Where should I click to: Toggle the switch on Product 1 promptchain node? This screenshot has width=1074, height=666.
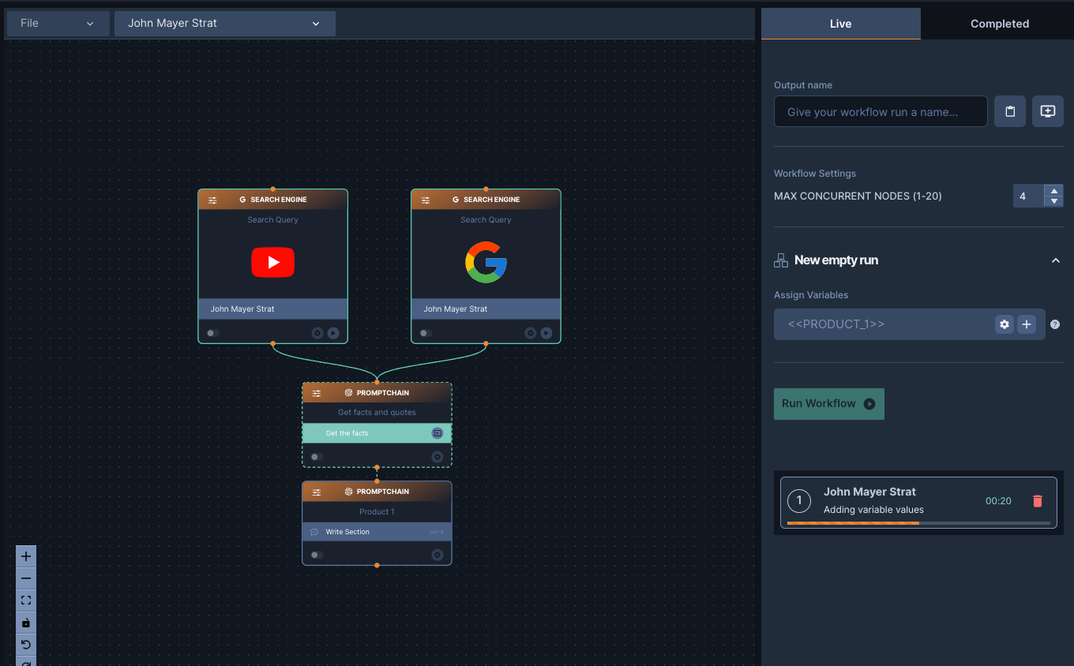click(317, 555)
